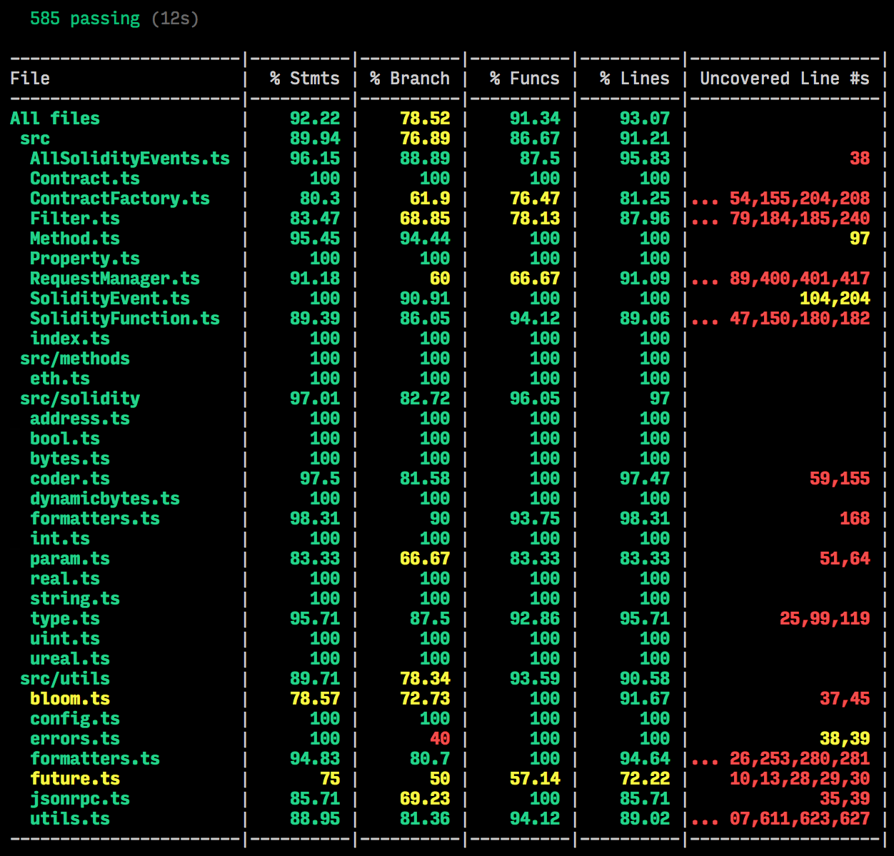
Task: Select the int.ts file name
Action: 60,538
